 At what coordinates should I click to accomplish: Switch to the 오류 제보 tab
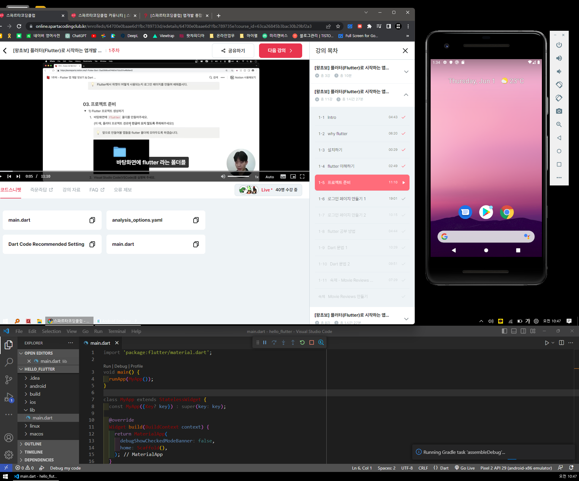point(123,190)
